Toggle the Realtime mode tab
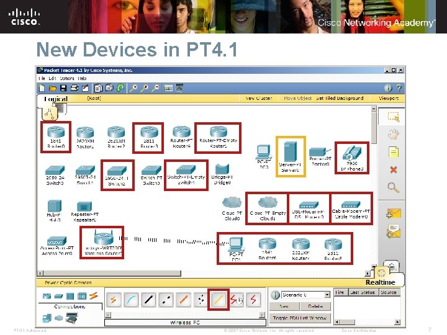The height and width of the screenshot is (335, 447). point(381,282)
